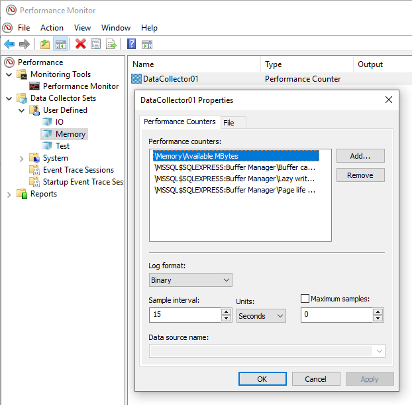Screen dimensions: 412x405
Task: Select the Test collector set
Action: (x=62, y=146)
